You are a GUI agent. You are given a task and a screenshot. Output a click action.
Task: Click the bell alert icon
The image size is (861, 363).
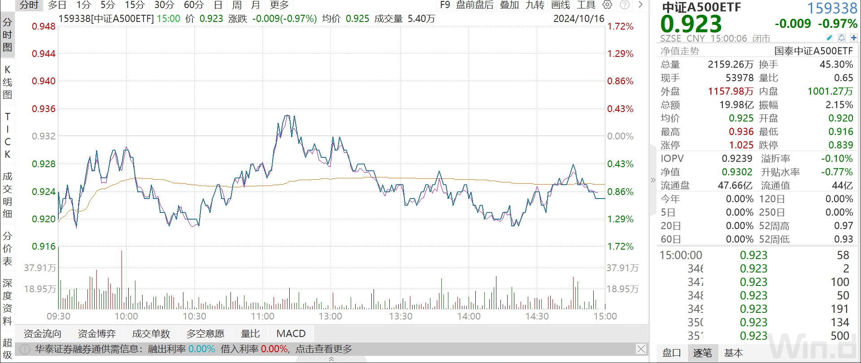842,38
